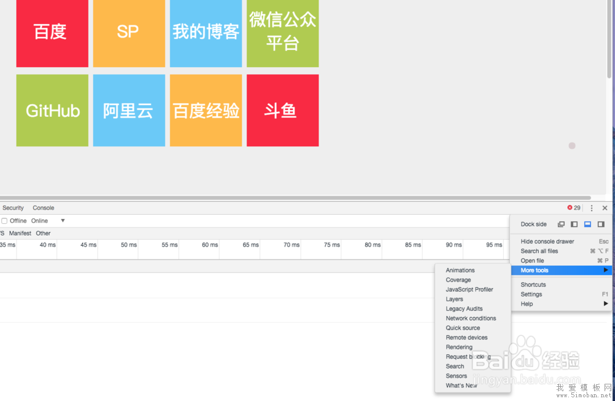Click the red error count indicator
Screen dimensions: 615x401
coord(573,208)
